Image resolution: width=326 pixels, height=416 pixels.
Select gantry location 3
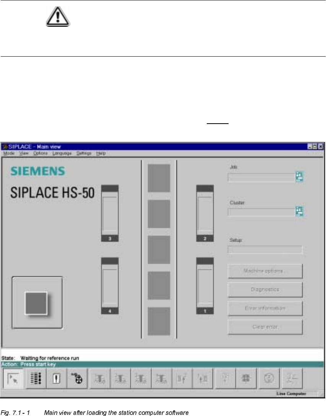(110, 213)
